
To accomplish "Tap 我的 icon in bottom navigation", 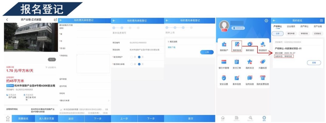I will coord(264,118).
